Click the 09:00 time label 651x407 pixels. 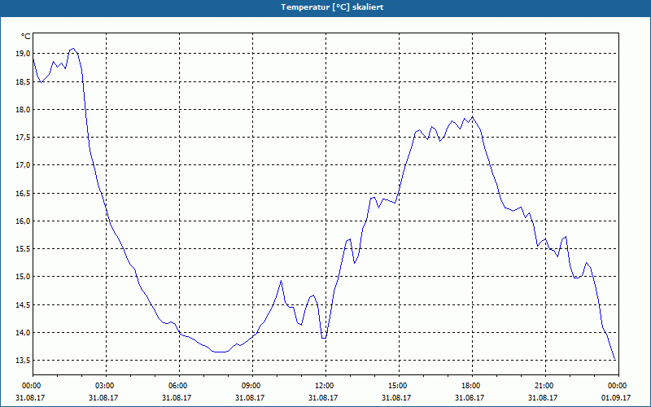tap(252, 386)
